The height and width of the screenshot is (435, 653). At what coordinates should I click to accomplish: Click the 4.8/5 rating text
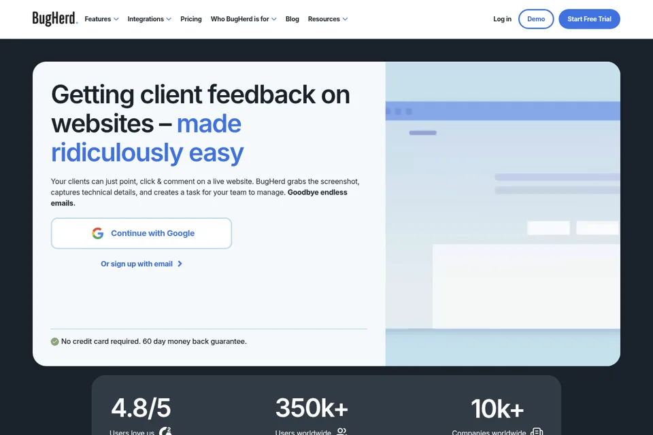pyautogui.click(x=141, y=408)
